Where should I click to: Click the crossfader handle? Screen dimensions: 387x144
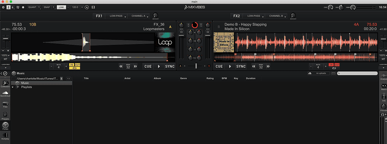[196, 66]
